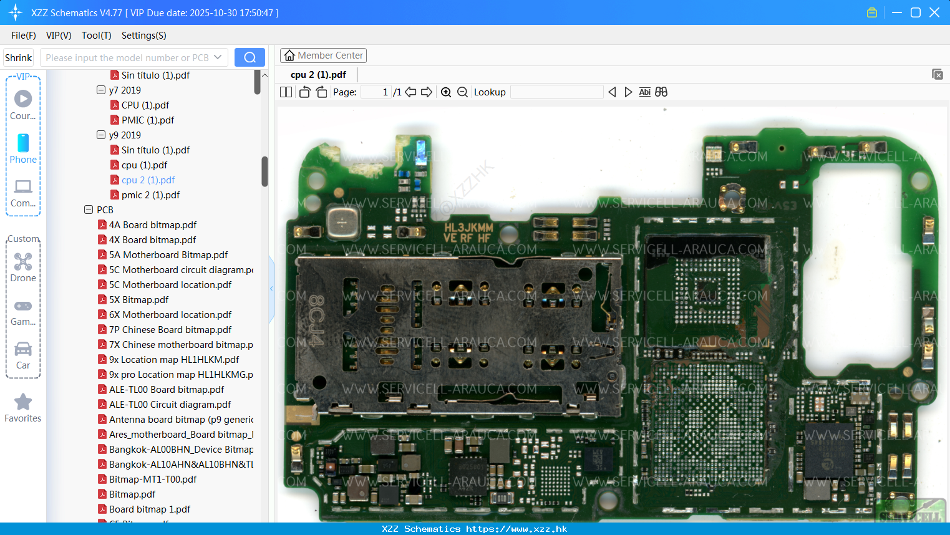Click the Shrink button
Screen dimensions: 950x535
(x=19, y=57)
